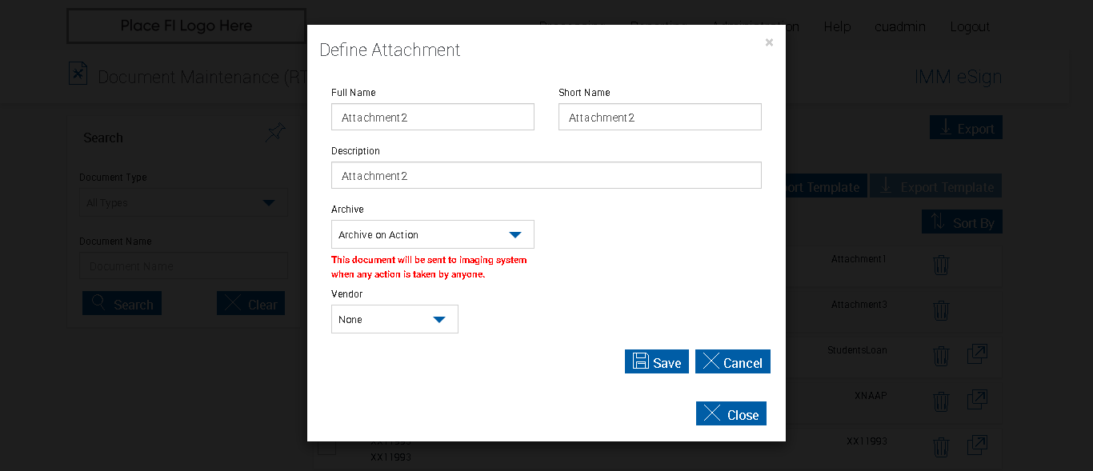Click the Description input field
The height and width of the screenshot is (471, 1093).
546,175
